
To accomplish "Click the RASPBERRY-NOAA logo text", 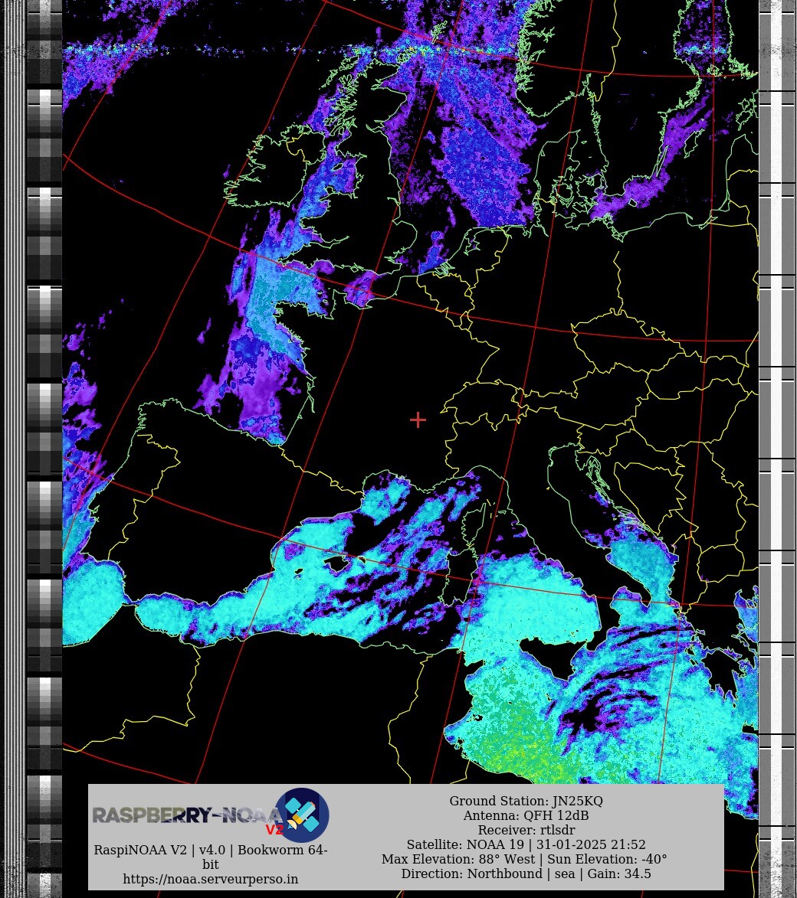I will 184,815.
